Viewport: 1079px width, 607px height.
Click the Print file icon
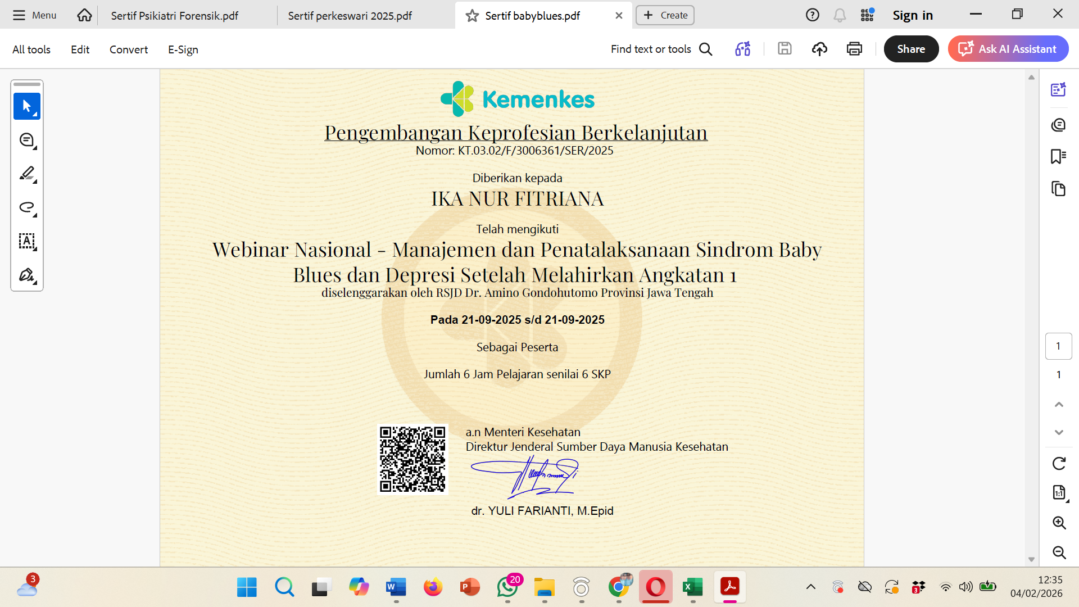click(x=854, y=49)
